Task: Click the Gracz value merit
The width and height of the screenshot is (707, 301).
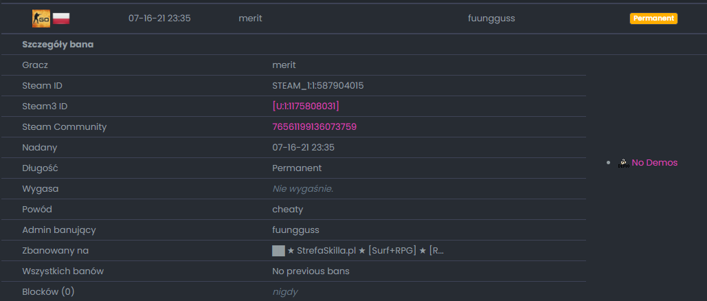Action: [284, 65]
